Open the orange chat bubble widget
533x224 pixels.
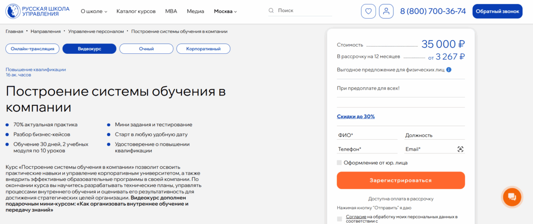(x=512, y=196)
